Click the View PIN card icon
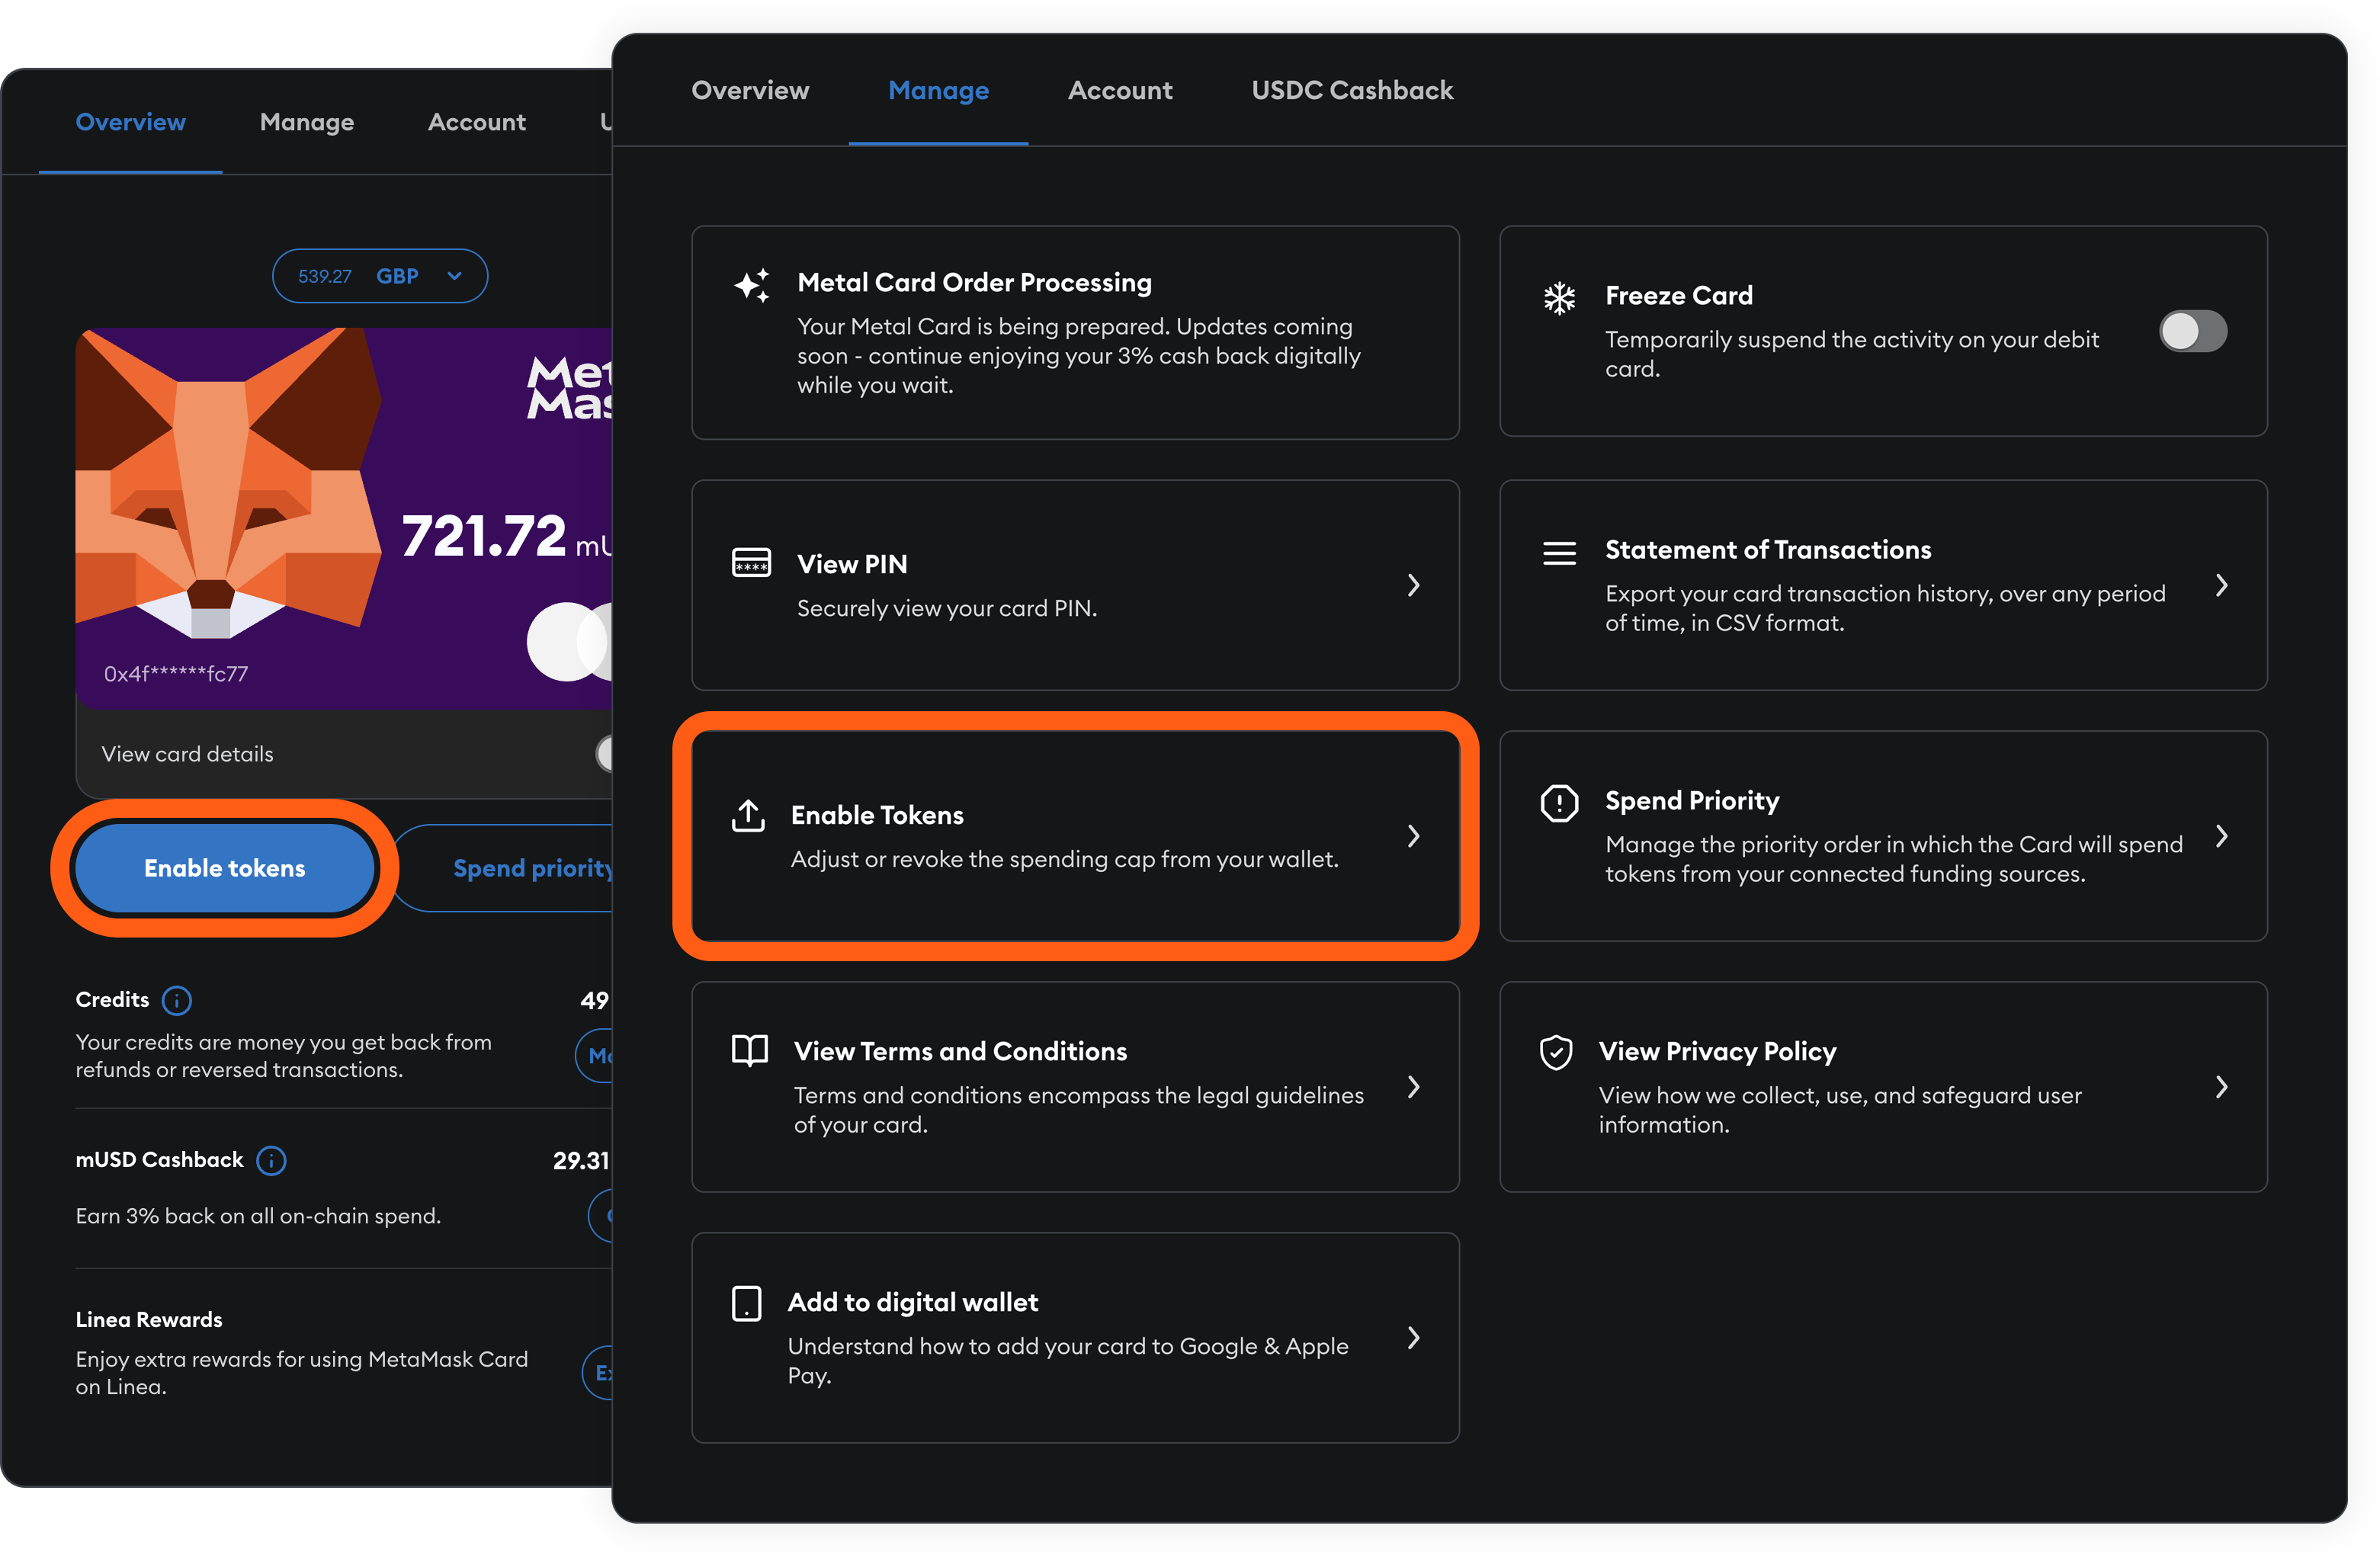 coord(751,562)
